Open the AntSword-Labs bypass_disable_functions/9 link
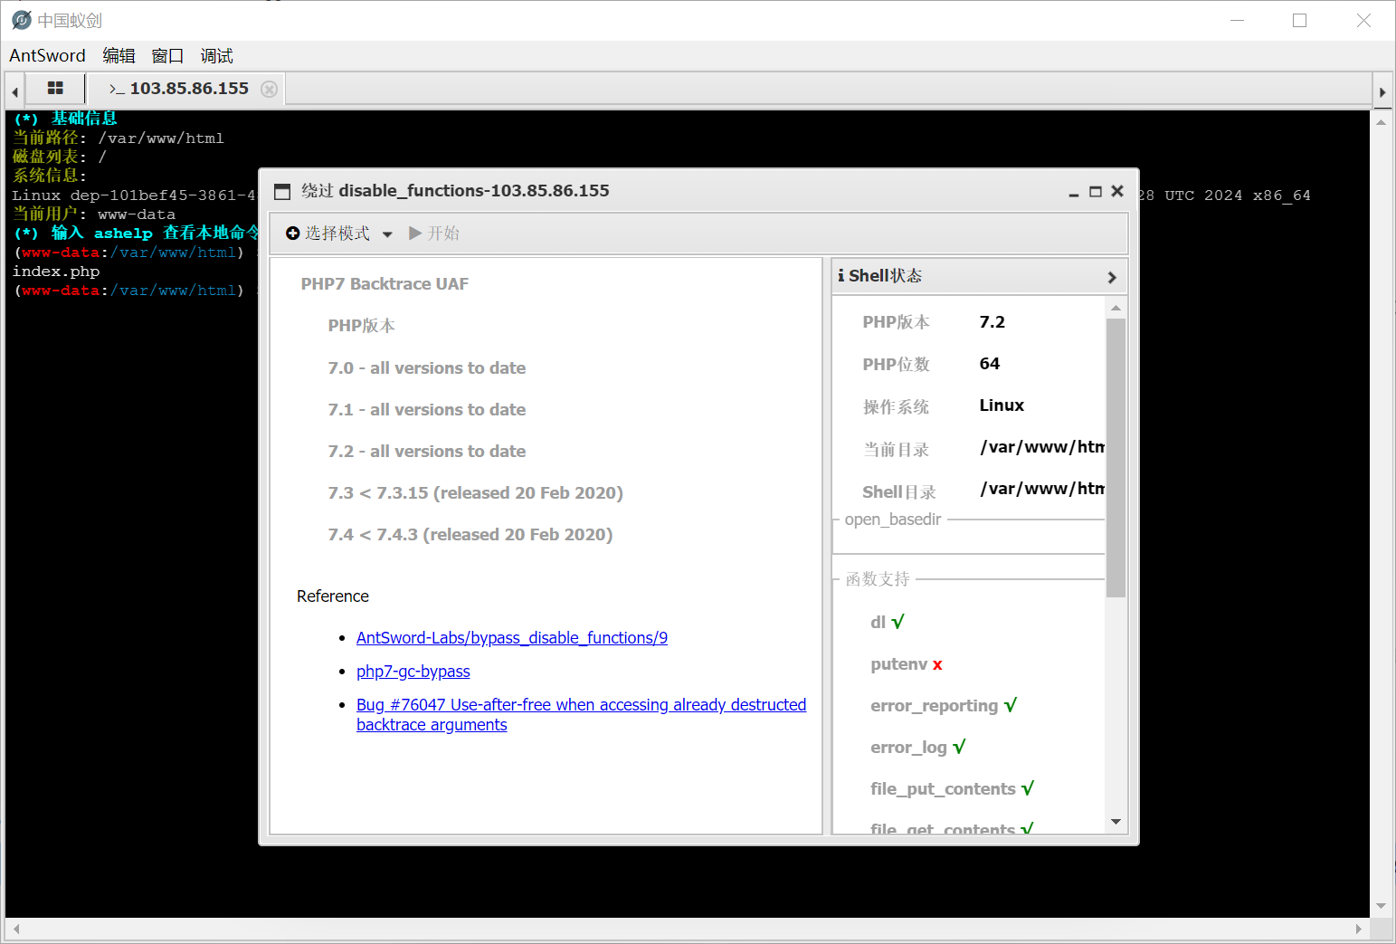 coord(511,638)
